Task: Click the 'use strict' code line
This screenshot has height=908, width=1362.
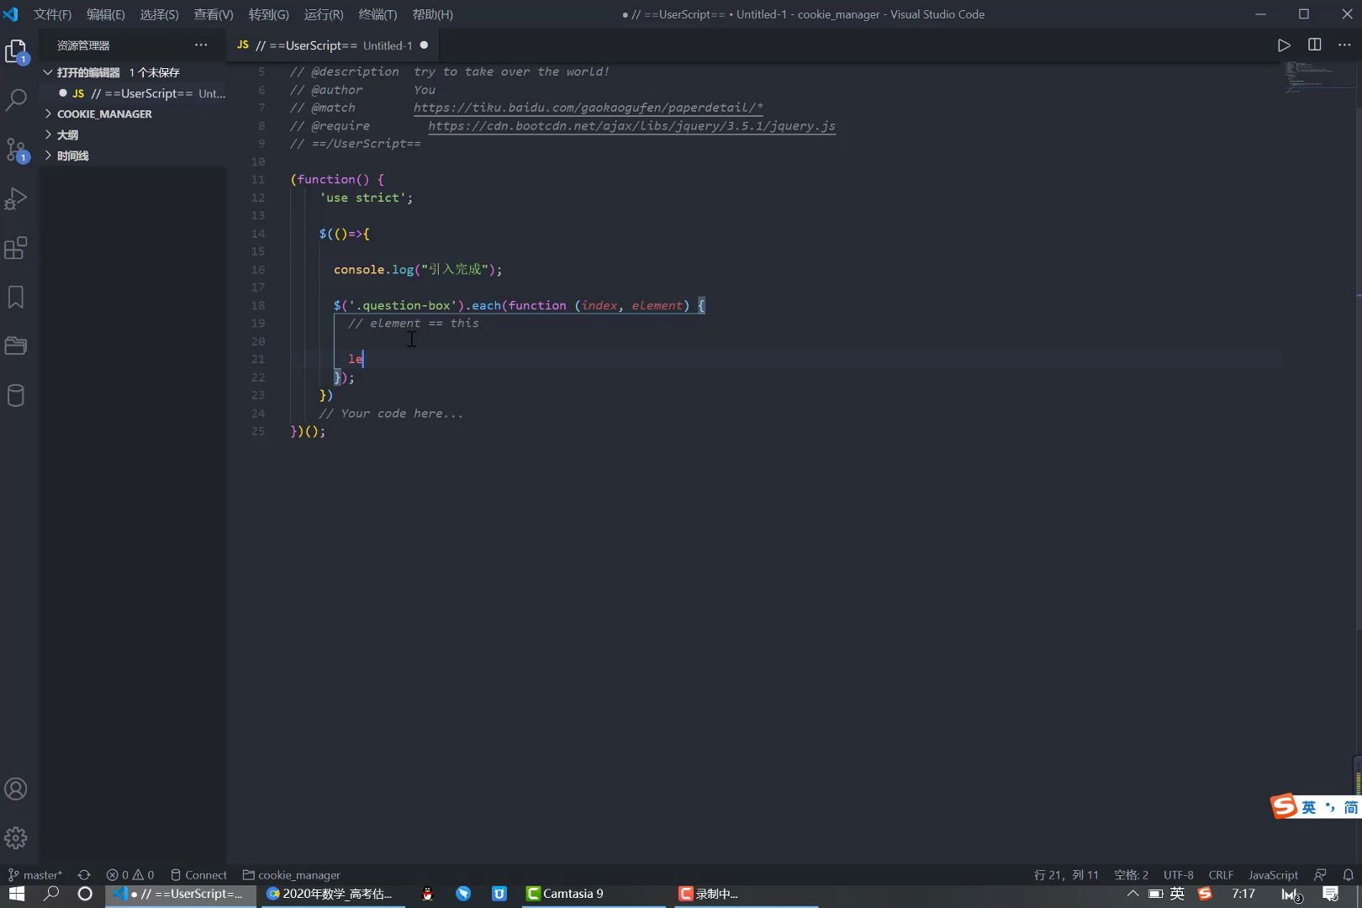Action: tap(367, 198)
